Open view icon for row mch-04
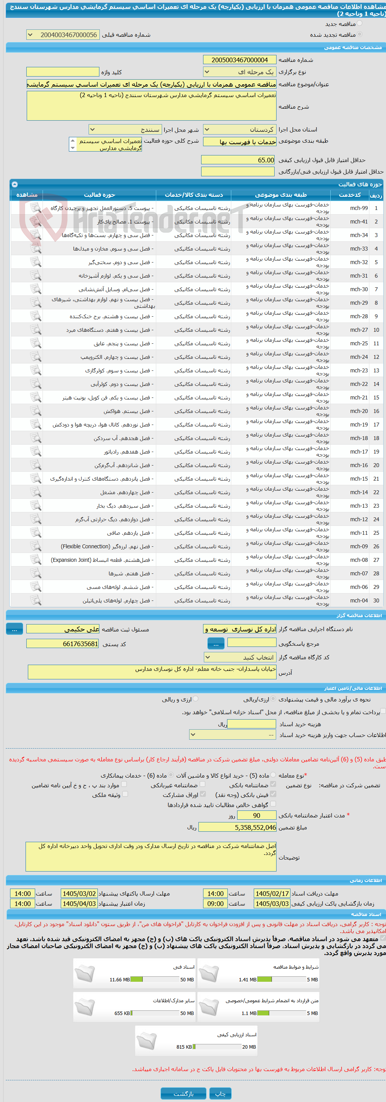Screen dimensions: 386x1102 pyautogui.click(x=36, y=600)
